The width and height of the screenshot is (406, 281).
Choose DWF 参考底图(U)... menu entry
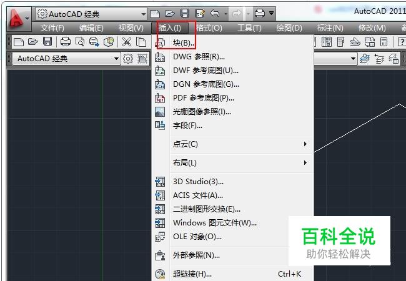(234, 71)
